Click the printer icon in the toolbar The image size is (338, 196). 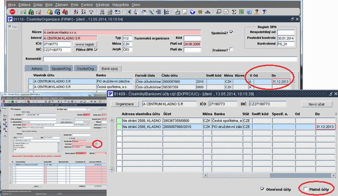102,12
